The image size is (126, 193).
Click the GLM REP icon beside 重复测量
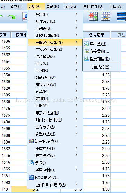[87, 59]
